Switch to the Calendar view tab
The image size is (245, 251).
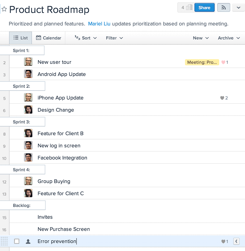click(49, 38)
